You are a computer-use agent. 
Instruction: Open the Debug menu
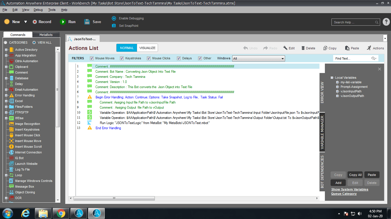(x=38, y=10)
